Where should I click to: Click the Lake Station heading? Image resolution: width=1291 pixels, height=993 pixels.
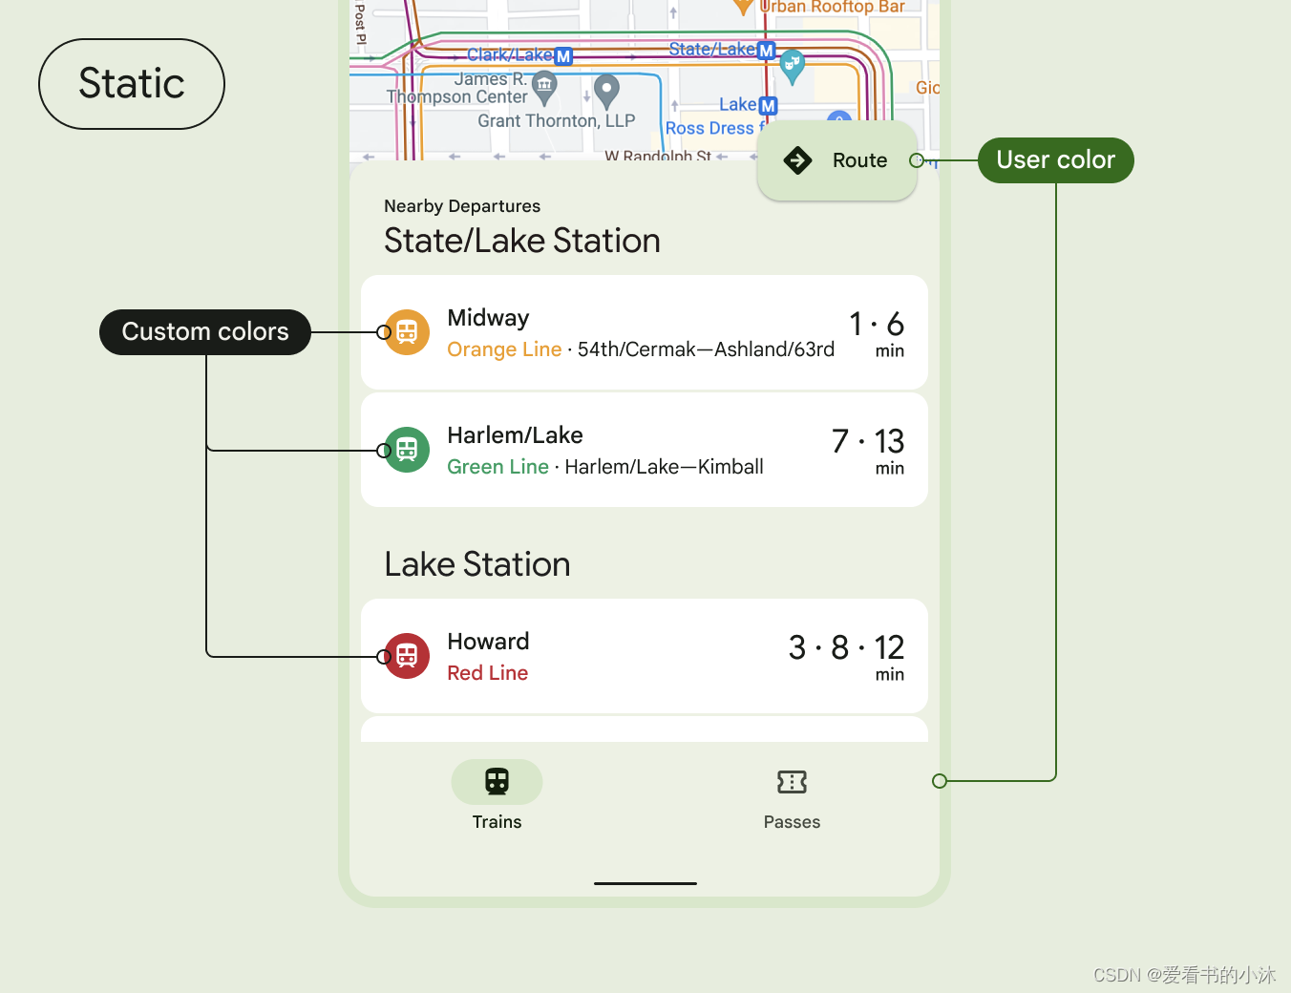477,564
